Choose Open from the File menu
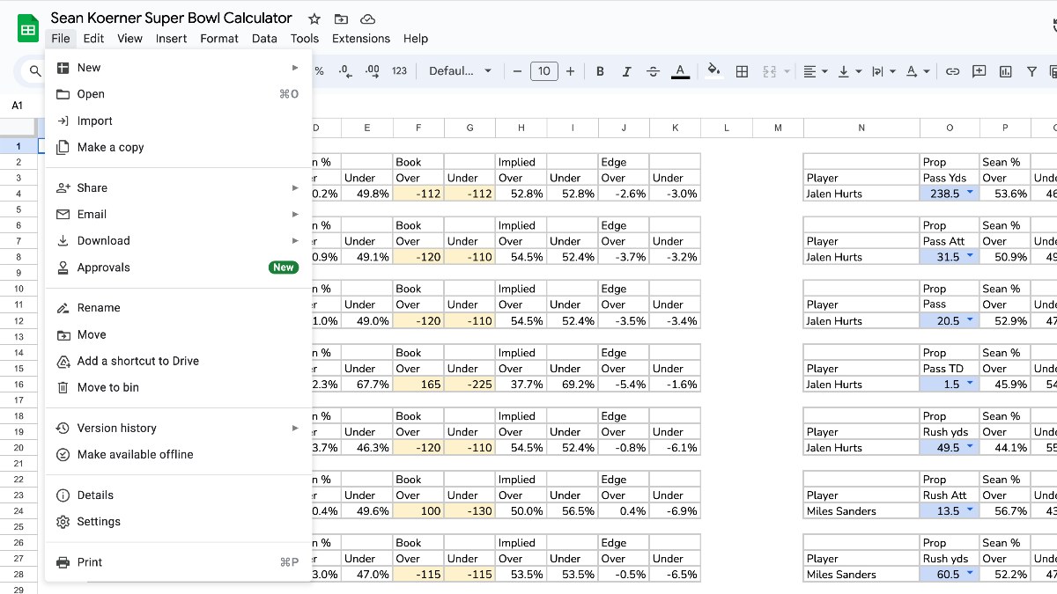This screenshot has width=1057, height=594. (179, 94)
